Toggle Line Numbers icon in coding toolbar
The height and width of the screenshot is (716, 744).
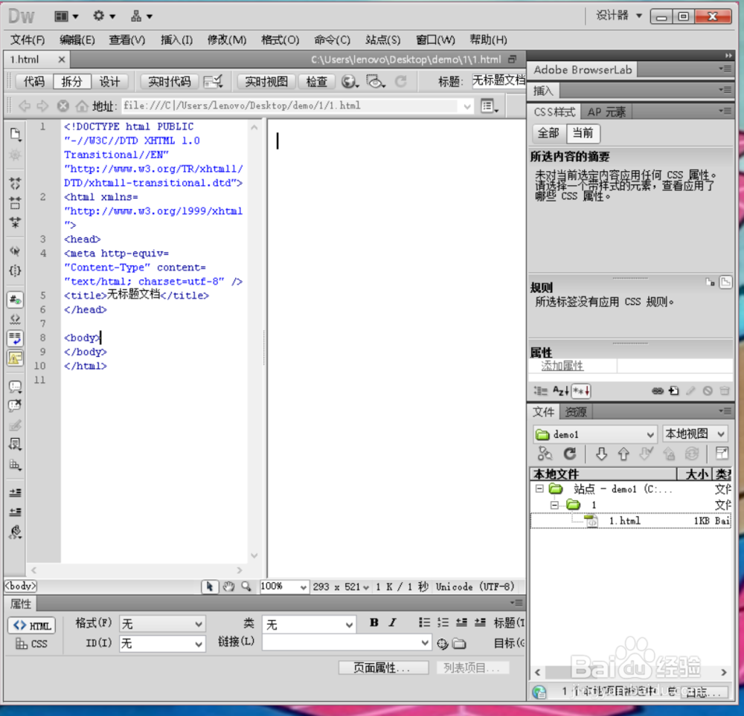point(15,300)
